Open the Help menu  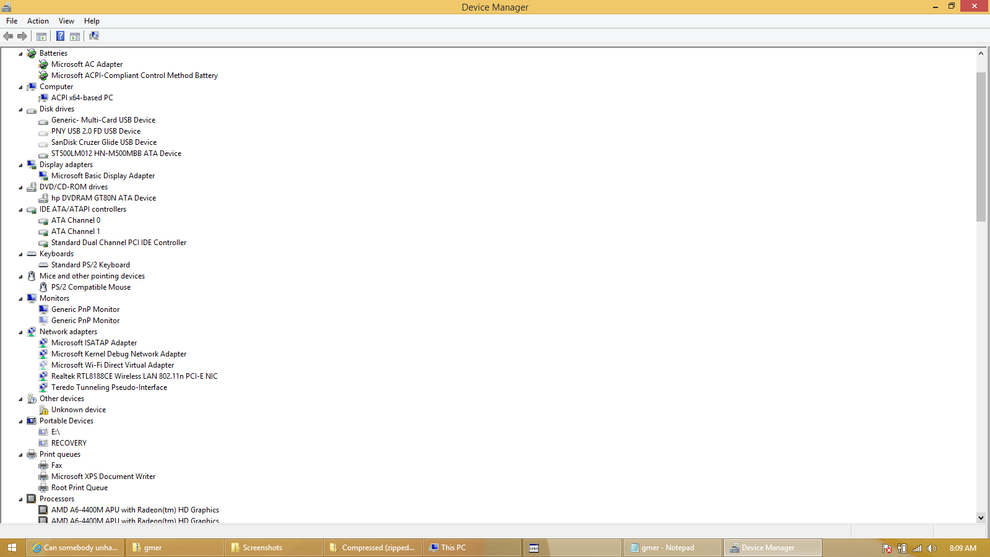(92, 21)
